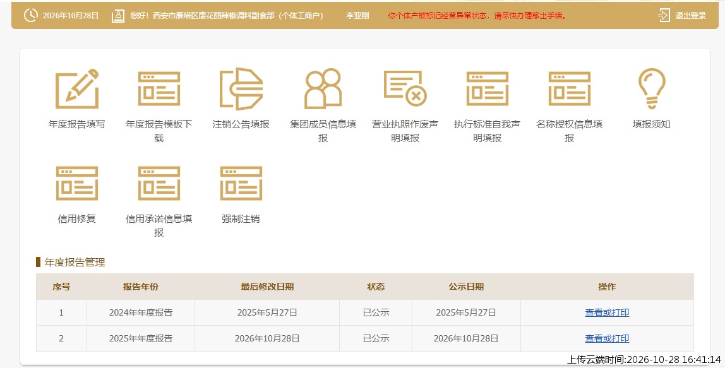Click the clock icon beside the date
725x368 pixels.
click(x=31, y=15)
